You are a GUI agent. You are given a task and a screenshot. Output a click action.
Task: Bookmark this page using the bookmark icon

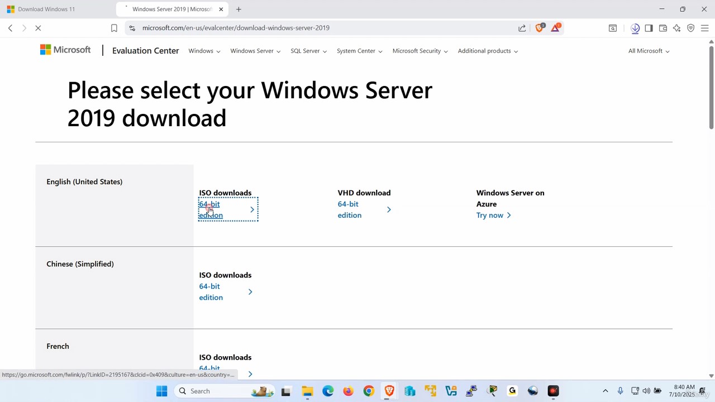coord(114,28)
